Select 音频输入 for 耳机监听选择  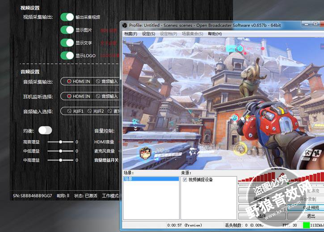107,96
